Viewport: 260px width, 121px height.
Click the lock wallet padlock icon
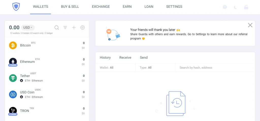[246, 7]
